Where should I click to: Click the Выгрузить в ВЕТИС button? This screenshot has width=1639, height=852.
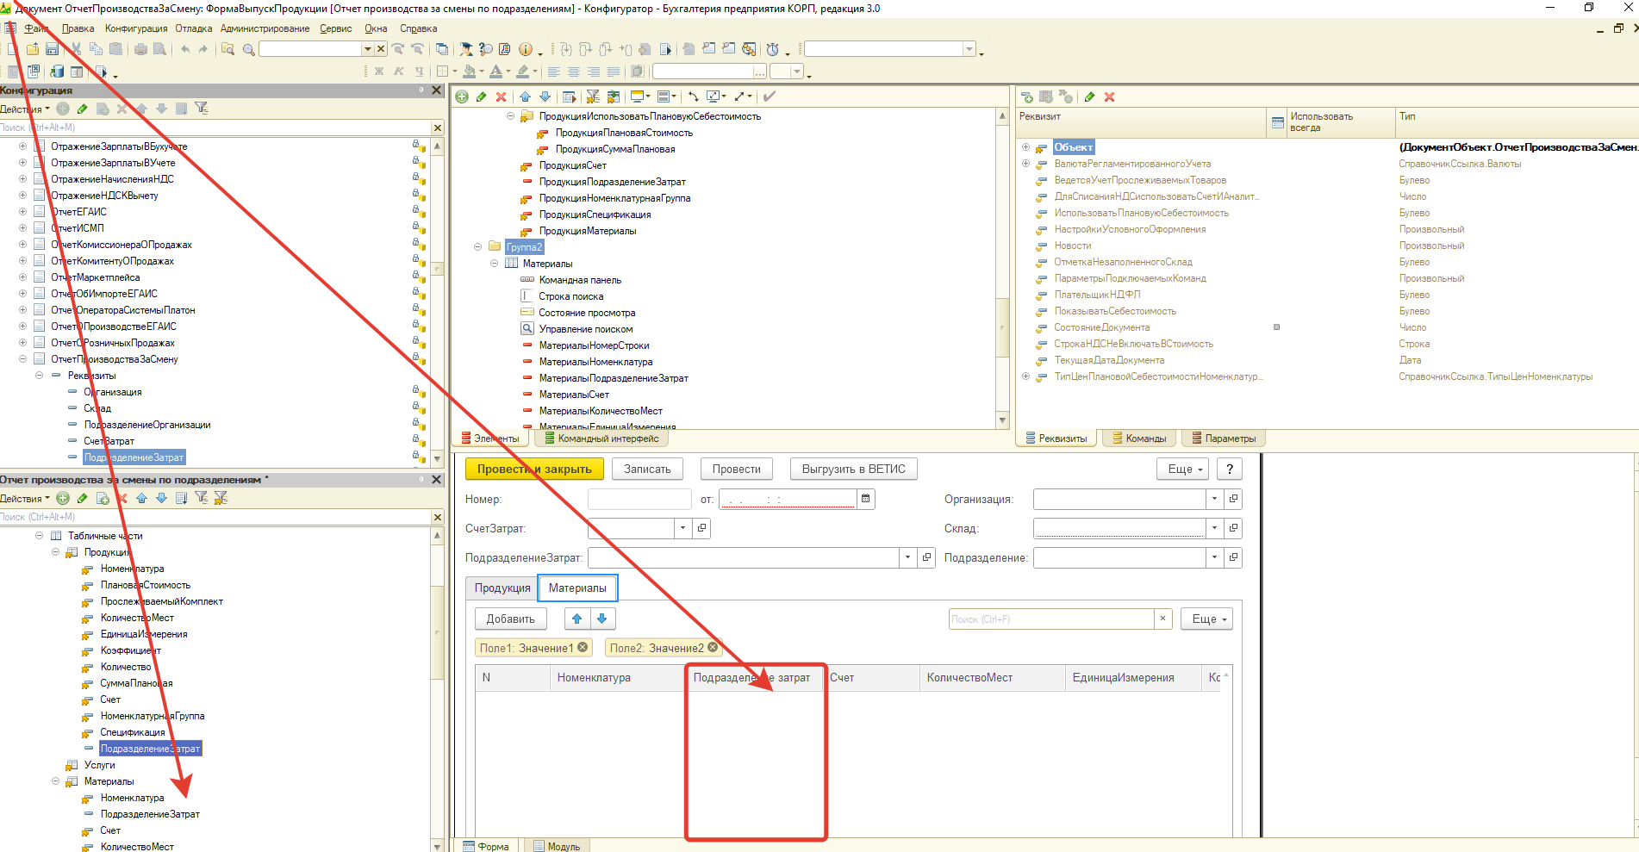coord(853,469)
